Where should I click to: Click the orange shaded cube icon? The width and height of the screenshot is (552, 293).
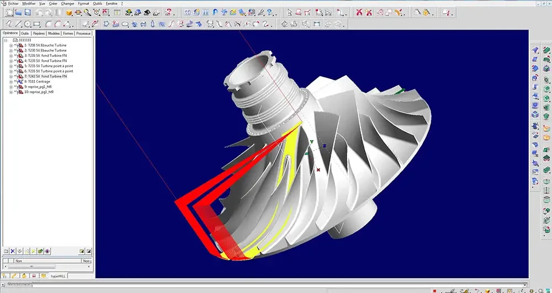click(70, 13)
